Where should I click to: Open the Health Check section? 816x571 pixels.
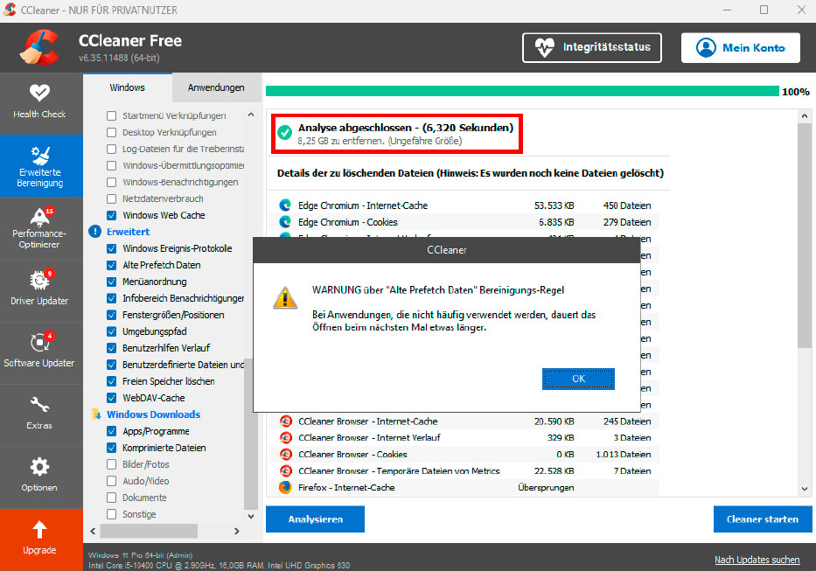(x=39, y=103)
